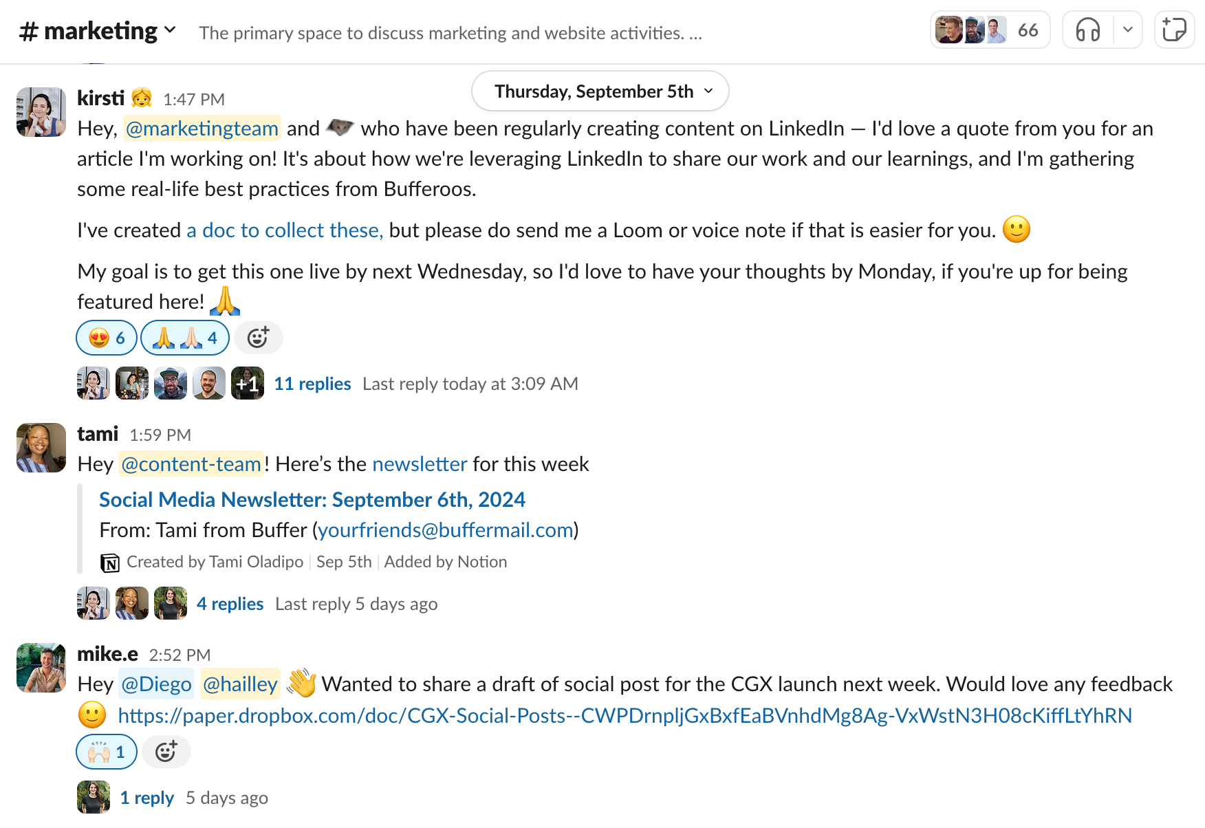
Task: Open the Social Media Newsletter September 6th link
Action: pyautogui.click(x=312, y=499)
